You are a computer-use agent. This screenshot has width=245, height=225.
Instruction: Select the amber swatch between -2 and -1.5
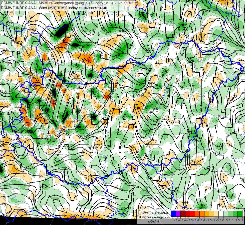point(207,214)
